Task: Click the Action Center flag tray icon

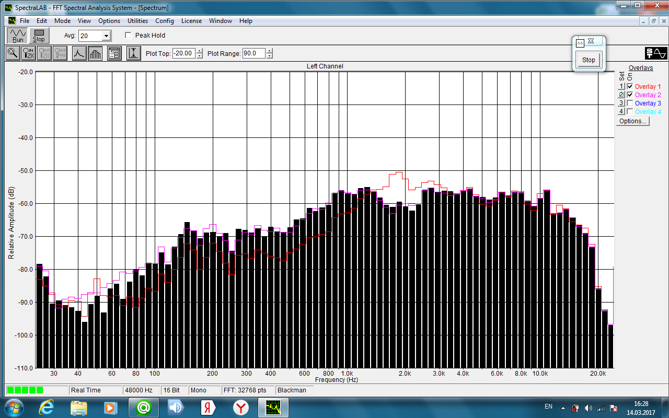Action: tap(614, 408)
